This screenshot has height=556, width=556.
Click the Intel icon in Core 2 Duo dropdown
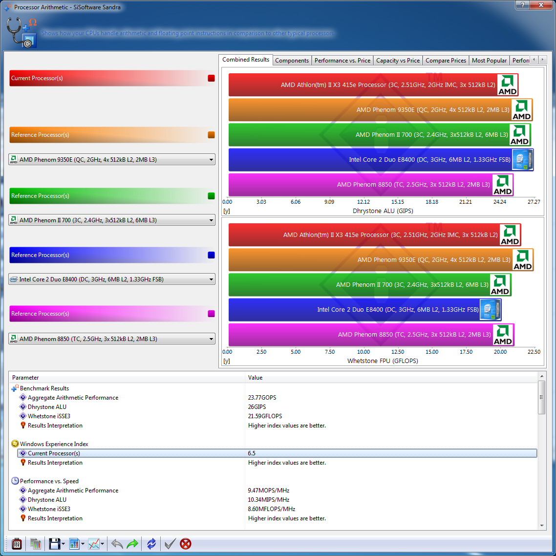click(x=14, y=279)
